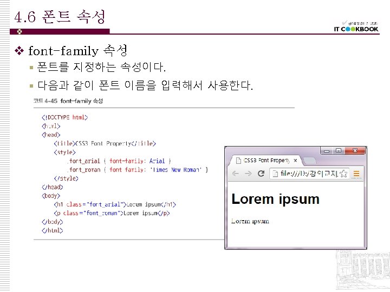
Task: Close the CSS3 Font Property tab
Action: click(x=295, y=161)
